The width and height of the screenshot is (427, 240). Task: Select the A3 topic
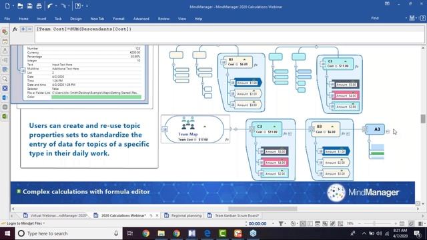[374, 129]
